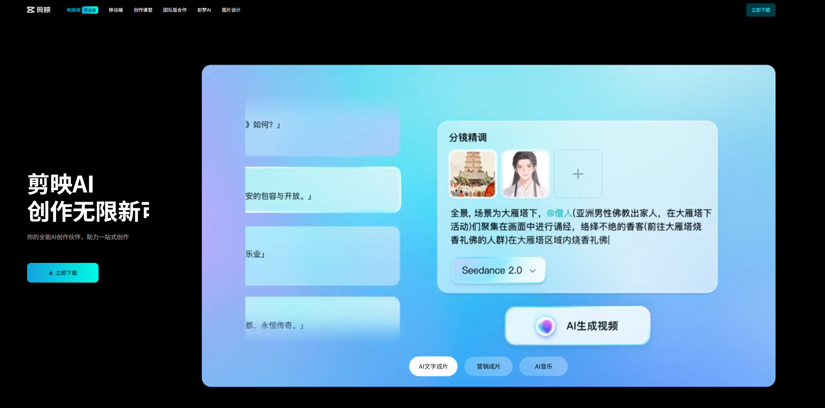This screenshot has width=825, height=408.
Task: Open 图片设计 in the top nav
Action: (231, 10)
